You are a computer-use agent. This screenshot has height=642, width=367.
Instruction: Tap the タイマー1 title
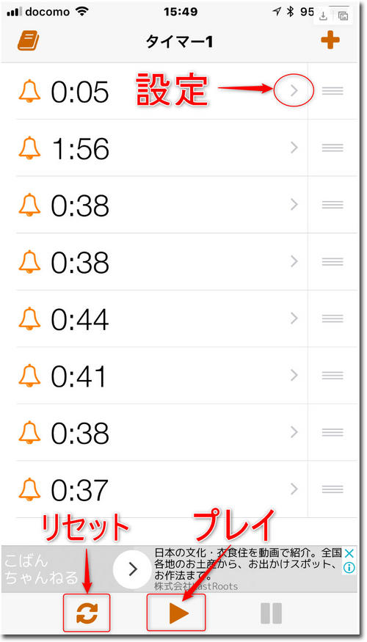click(x=179, y=41)
